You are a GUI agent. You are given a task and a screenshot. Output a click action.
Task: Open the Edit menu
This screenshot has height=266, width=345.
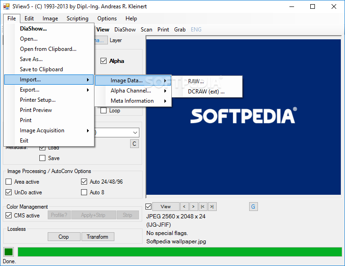[29, 19]
